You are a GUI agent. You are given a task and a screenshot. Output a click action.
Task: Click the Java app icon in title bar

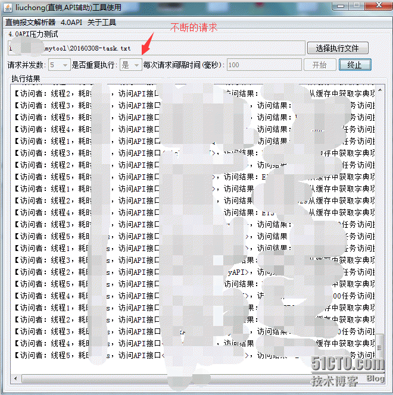pos(8,7)
